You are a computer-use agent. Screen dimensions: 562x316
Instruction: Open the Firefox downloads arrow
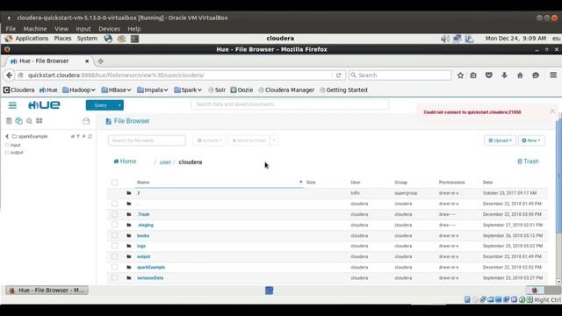(x=504, y=75)
